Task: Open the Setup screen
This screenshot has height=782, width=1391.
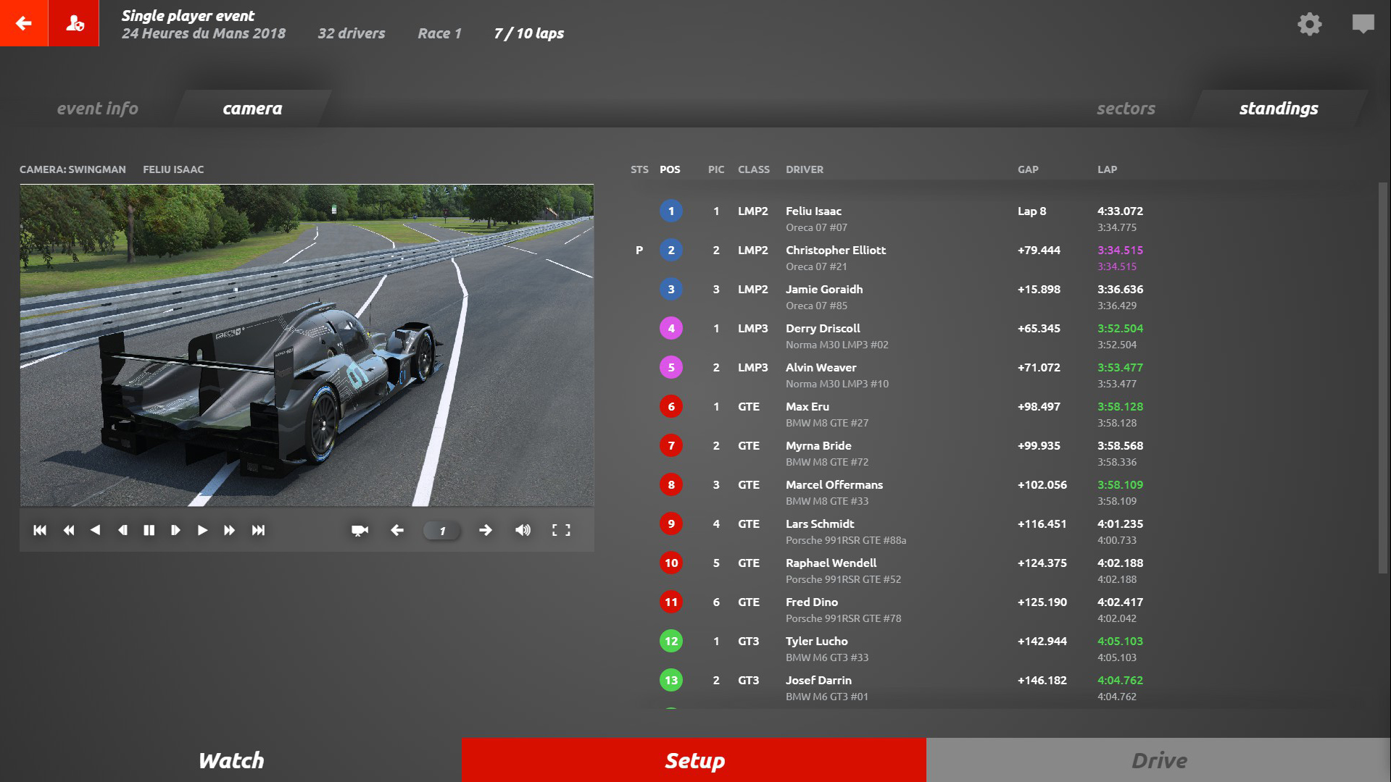Action: (694, 760)
